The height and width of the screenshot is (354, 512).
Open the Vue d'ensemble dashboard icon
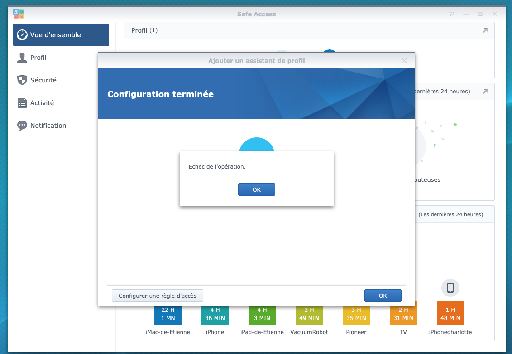[x=22, y=34]
